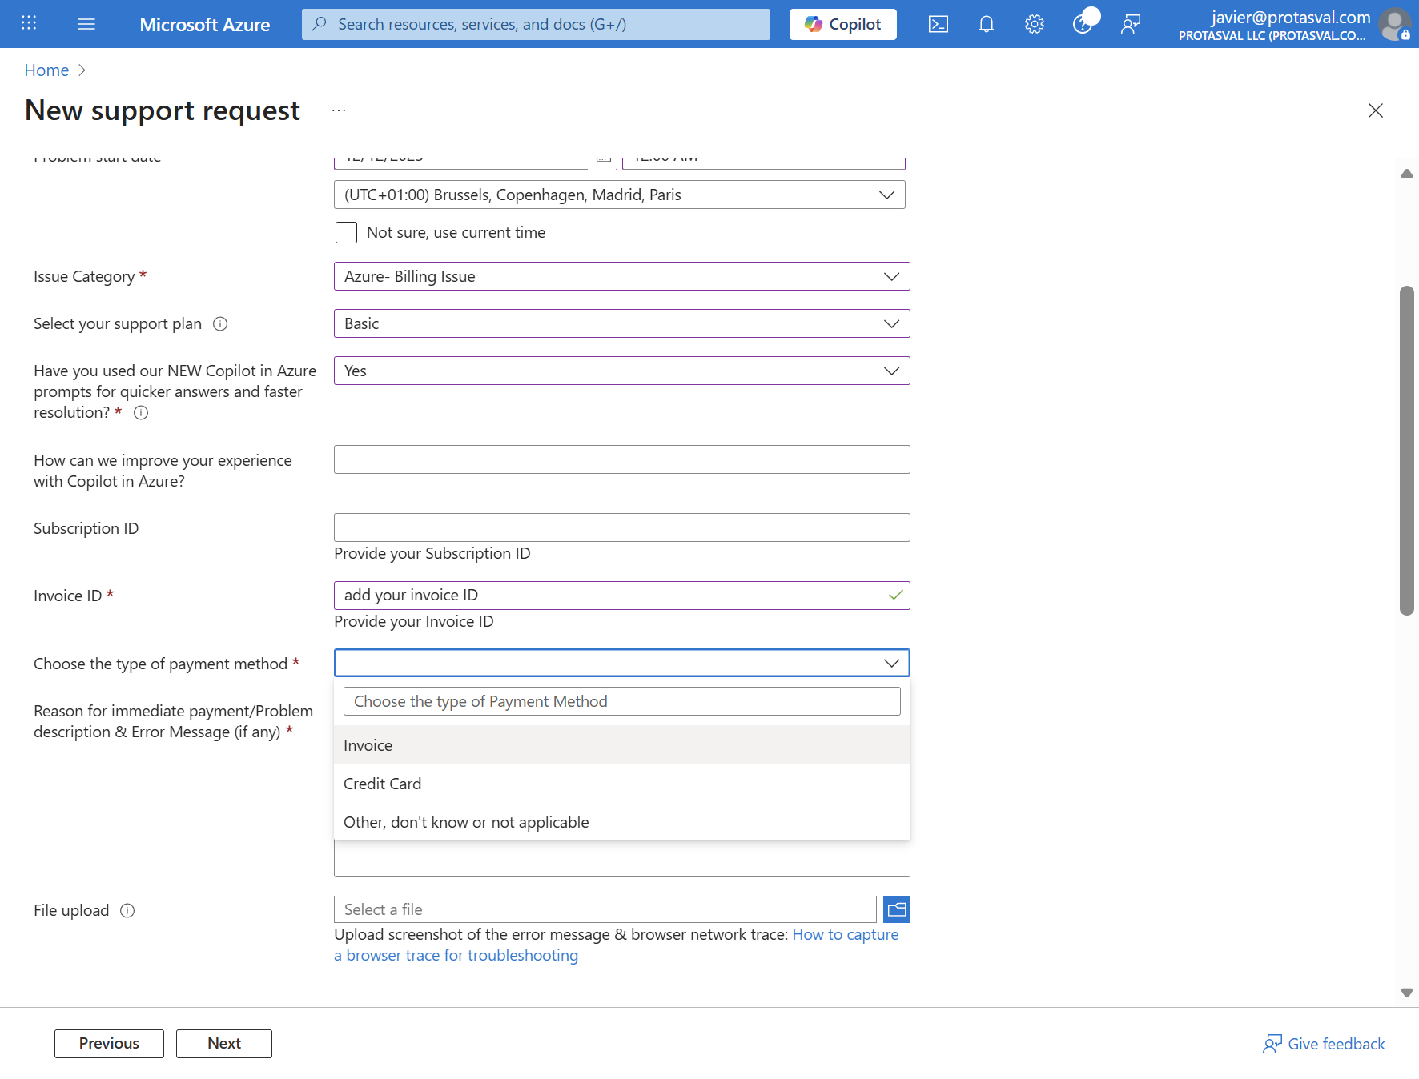Image resolution: width=1419 pixels, height=1079 pixels.
Task: Select Invoice payment method option
Action: (x=622, y=745)
